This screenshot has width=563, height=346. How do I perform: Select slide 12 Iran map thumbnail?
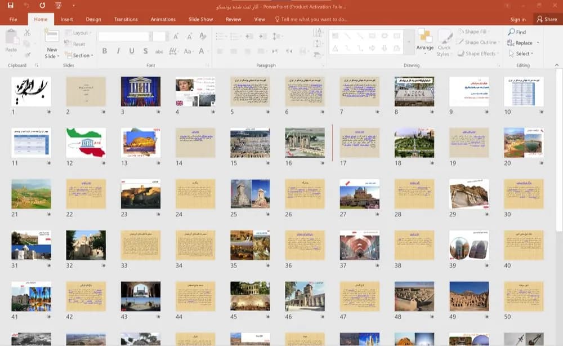click(86, 143)
